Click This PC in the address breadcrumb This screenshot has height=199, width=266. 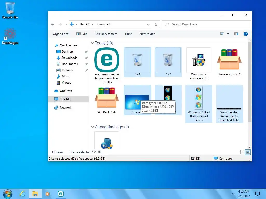coord(84,24)
